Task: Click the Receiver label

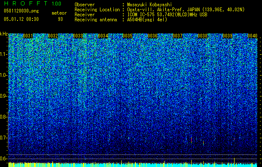Action: [85, 15]
